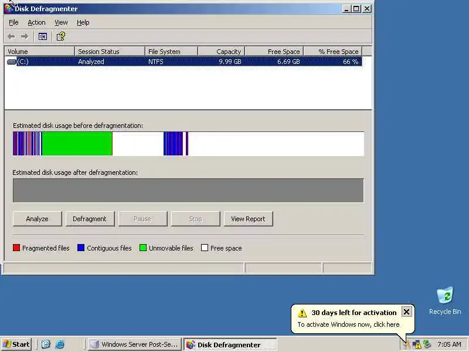Click the disabled Pause button
469x352 pixels.
click(x=142, y=219)
